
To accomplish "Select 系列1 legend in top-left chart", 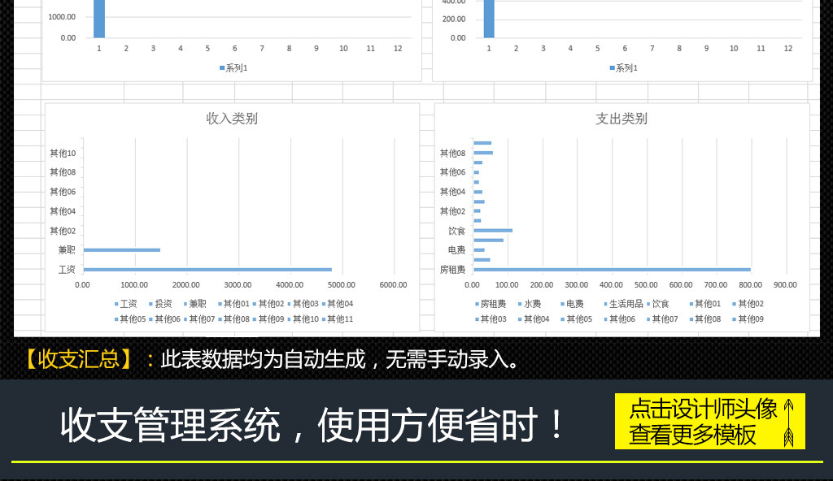I will point(233,68).
